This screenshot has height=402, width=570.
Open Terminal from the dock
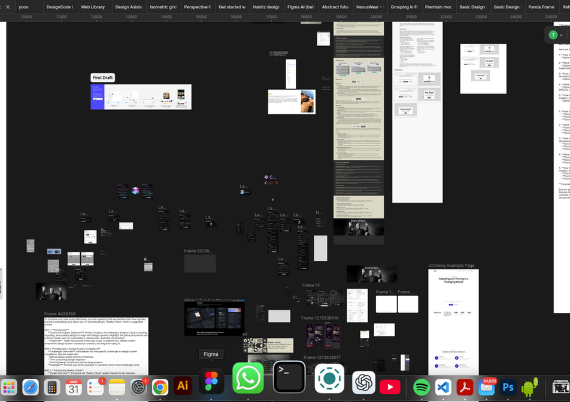(x=289, y=377)
